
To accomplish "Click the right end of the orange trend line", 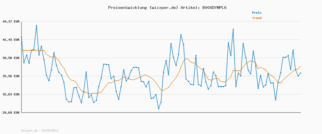I will click(x=301, y=66).
